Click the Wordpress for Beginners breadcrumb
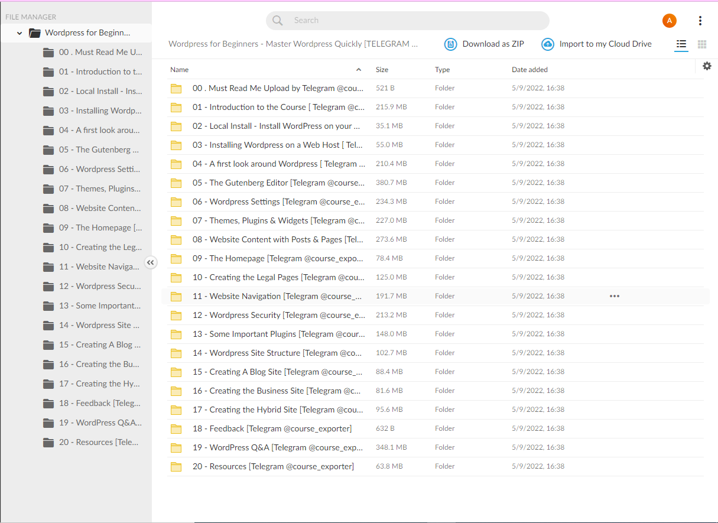This screenshot has width=718, height=523. (293, 44)
